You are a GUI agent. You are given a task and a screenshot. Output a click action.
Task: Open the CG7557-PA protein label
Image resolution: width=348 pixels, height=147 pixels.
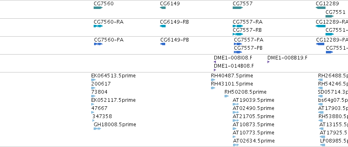coord(249,40)
